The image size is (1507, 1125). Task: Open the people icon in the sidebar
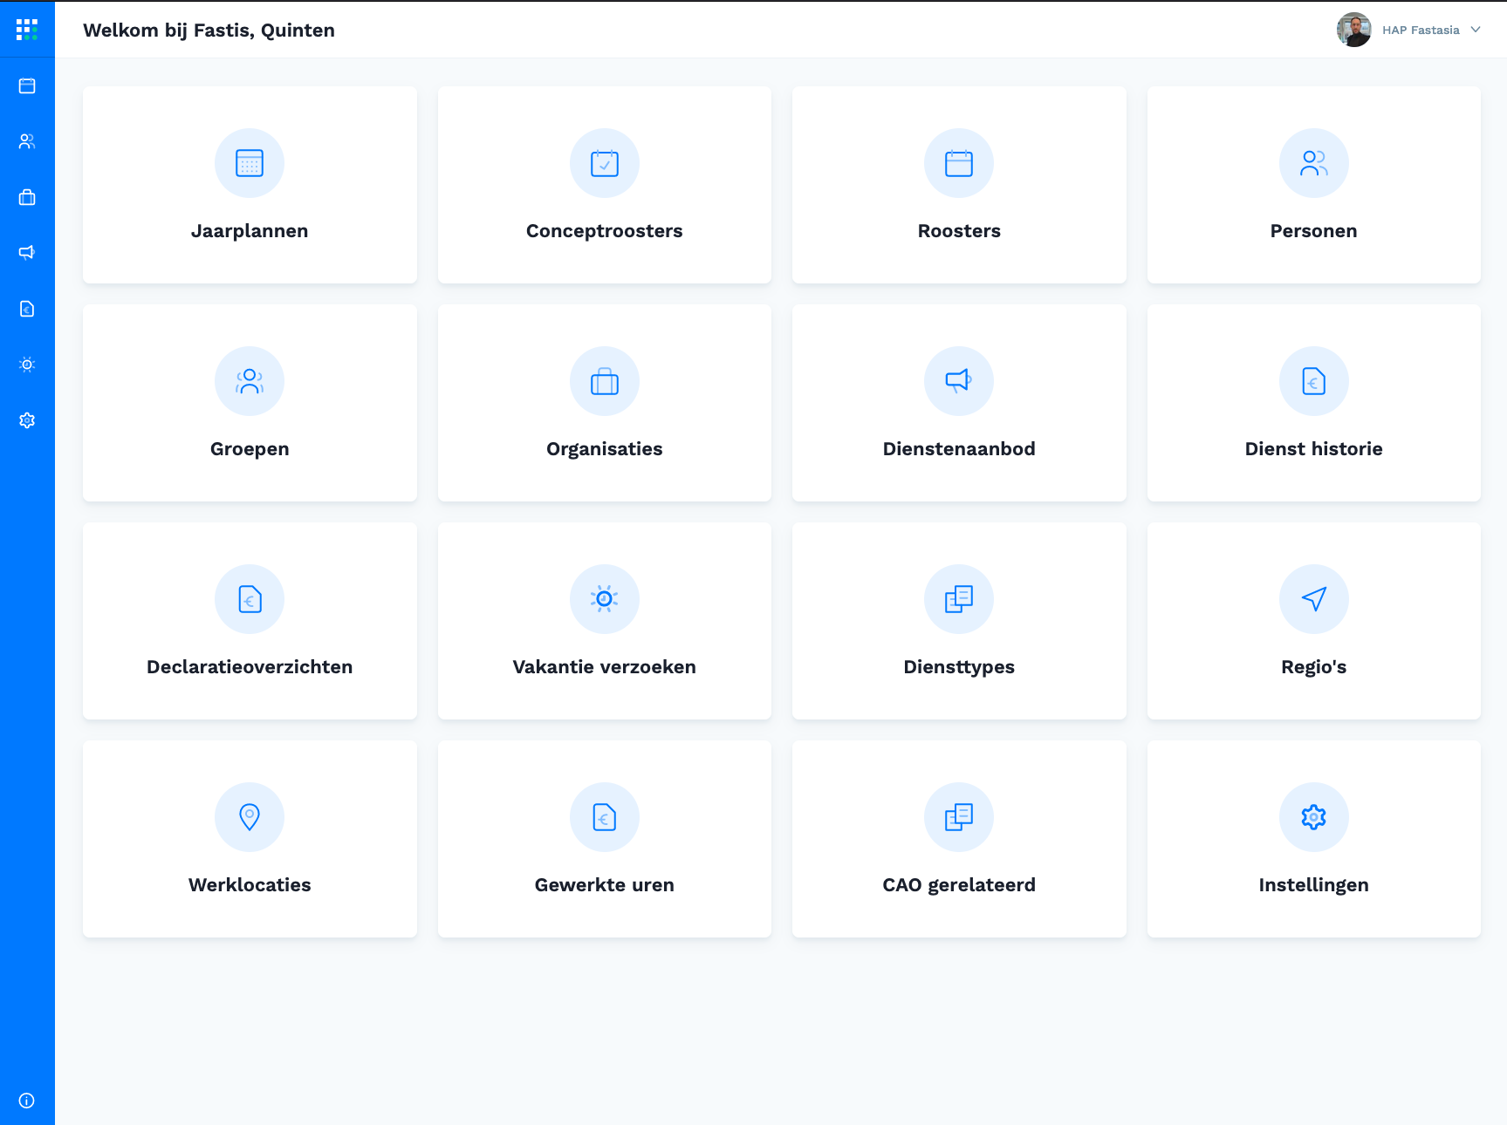(x=27, y=141)
